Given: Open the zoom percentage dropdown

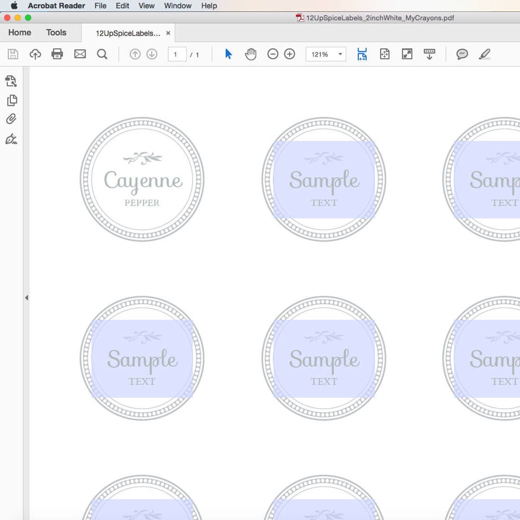Looking at the screenshot, I should tap(340, 54).
